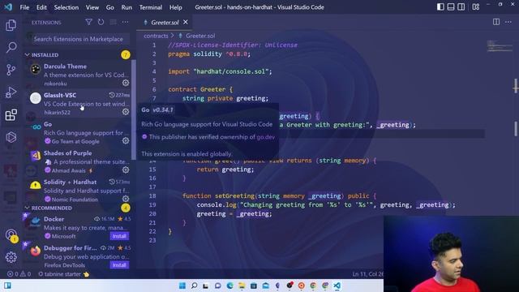Open the Manage gear in activity bar

click(x=11, y=257)
